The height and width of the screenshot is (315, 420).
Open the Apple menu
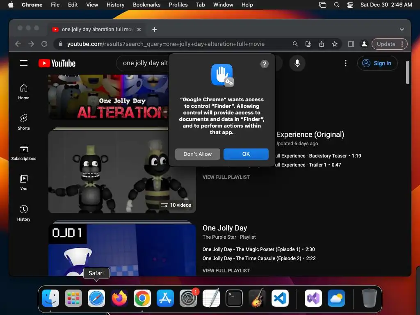click(x=11, y=5)
